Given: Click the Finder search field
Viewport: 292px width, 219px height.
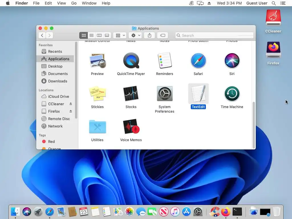Looking at the screenshot, I should pyautogui.click(x=214, y=35).
